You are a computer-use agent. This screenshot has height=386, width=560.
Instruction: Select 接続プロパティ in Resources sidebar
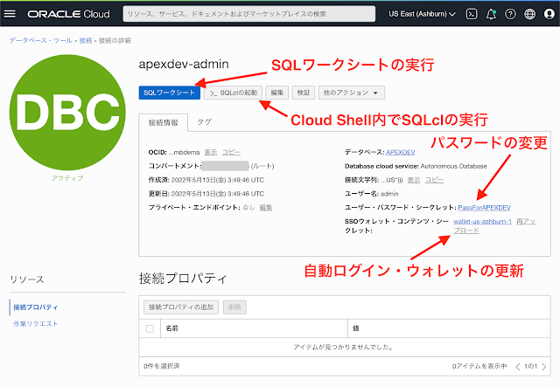click(x=36, y=307)
